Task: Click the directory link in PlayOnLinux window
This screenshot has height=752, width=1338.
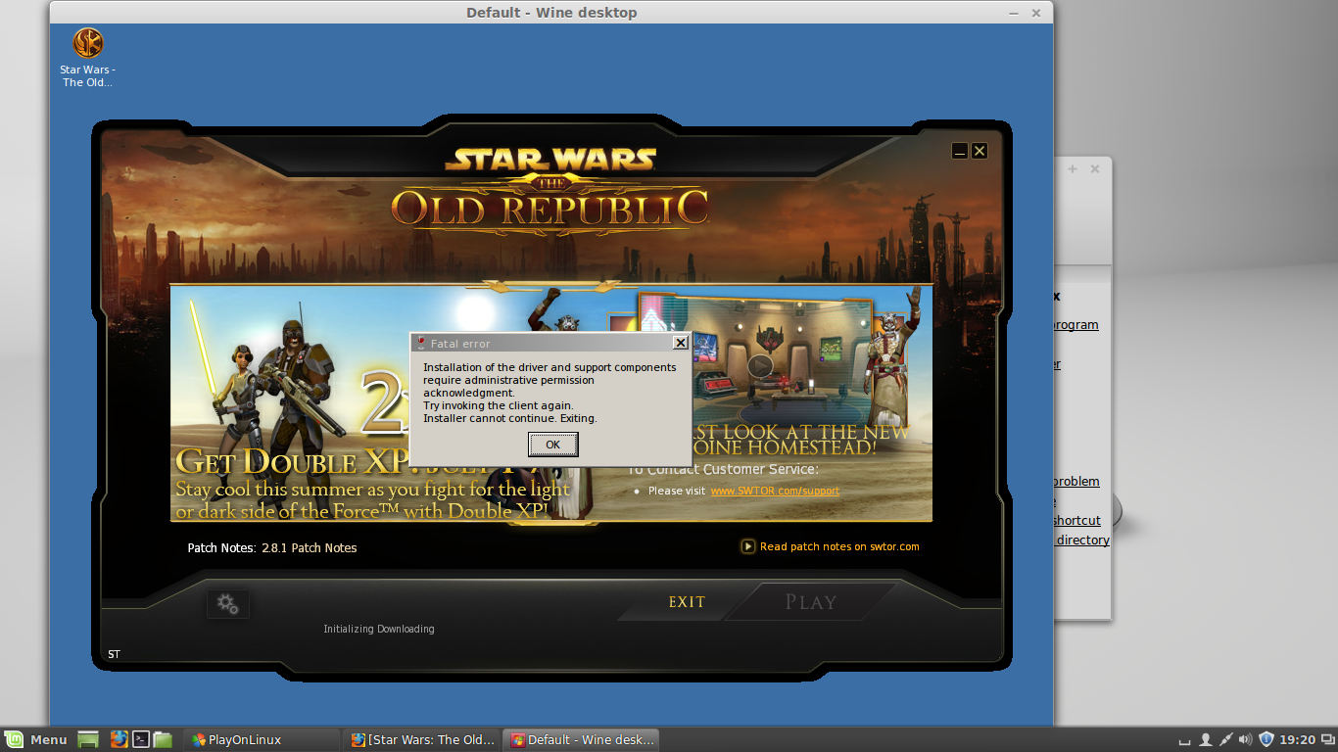Action: pyautogui.click(x=1082, y=540)
